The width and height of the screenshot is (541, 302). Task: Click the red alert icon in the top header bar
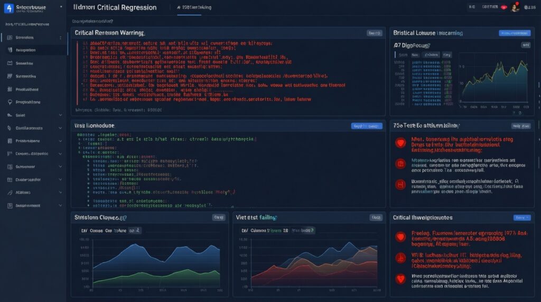point(504,7)
